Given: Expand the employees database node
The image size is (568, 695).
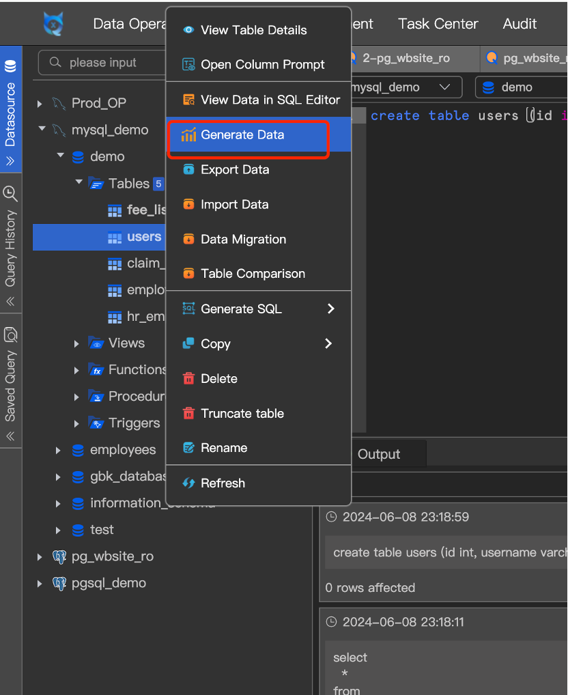Looking at the screenshot, I should click(58, 451).
